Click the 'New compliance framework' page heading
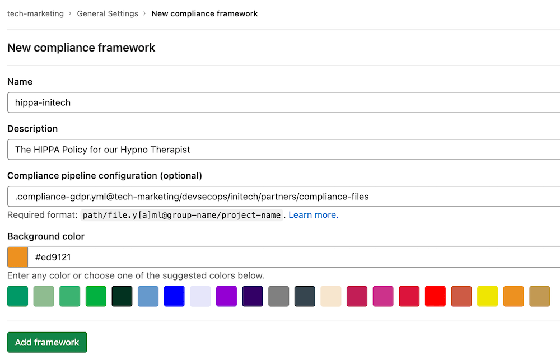The height and width of the screenshot is (355, 560). (81, 48)
